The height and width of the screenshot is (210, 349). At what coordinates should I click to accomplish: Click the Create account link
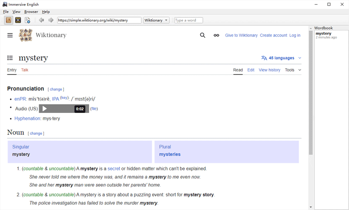click(x=274, y=35)
